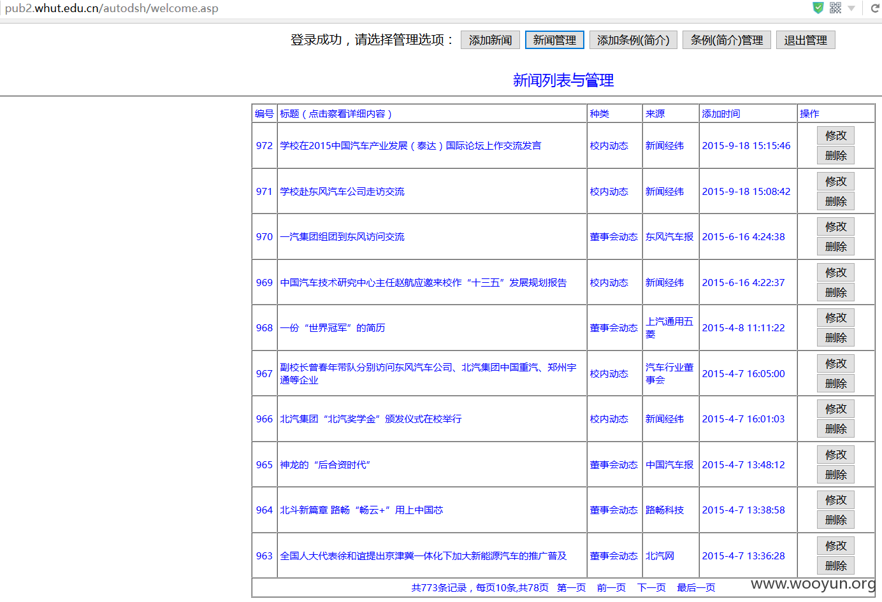Remove news entry 969 via 删除
882x602 pixels.
pyautogui.click(x=835, y=292)
